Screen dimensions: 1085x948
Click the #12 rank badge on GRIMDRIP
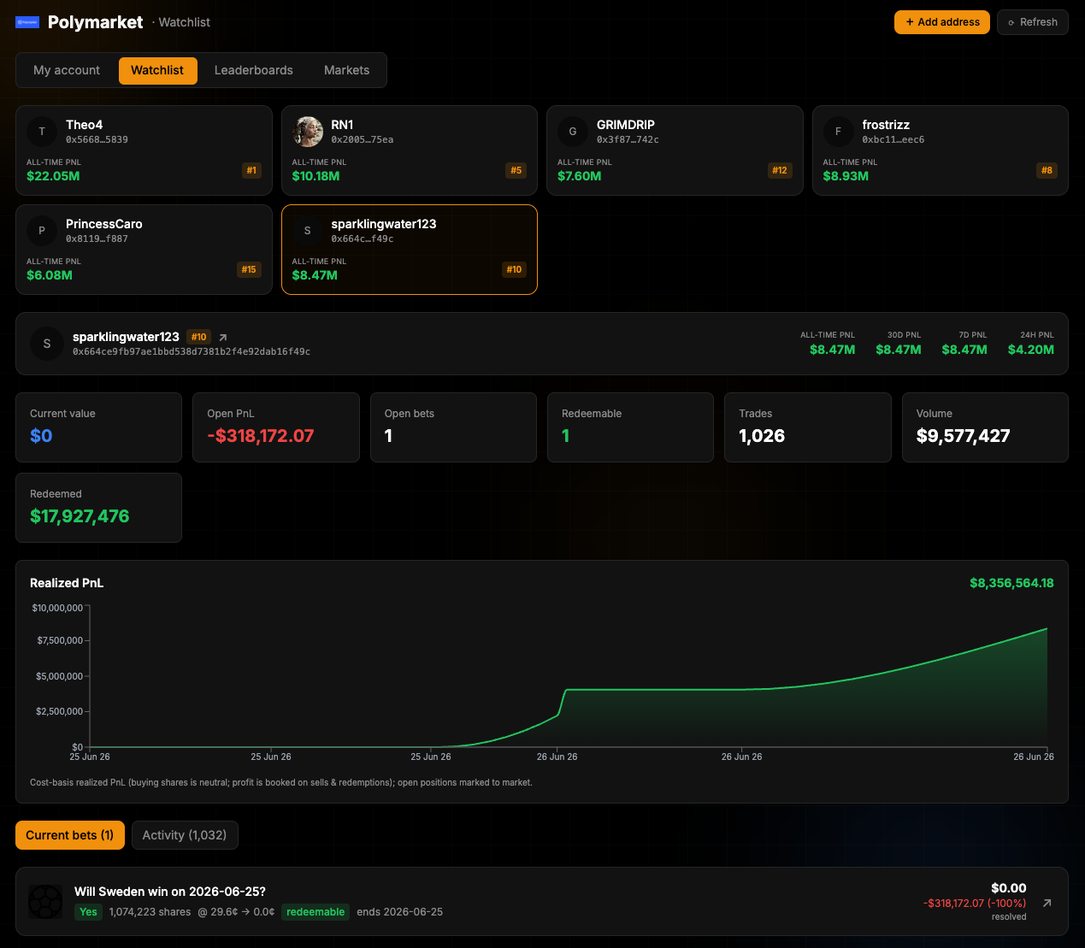(780, 171)
